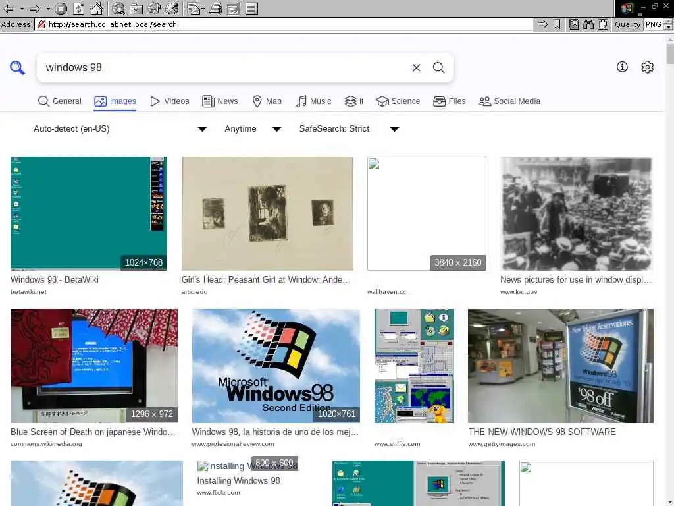Open the www.shffls.com collage thumbnail
Viewport: 674px width, 506px height.
(x=414, y=366)
